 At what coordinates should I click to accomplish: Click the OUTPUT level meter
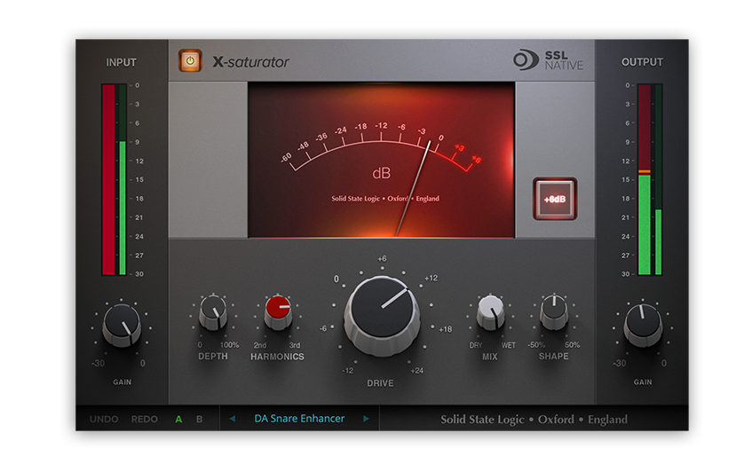pyautogui.click(x=650, y=180)
